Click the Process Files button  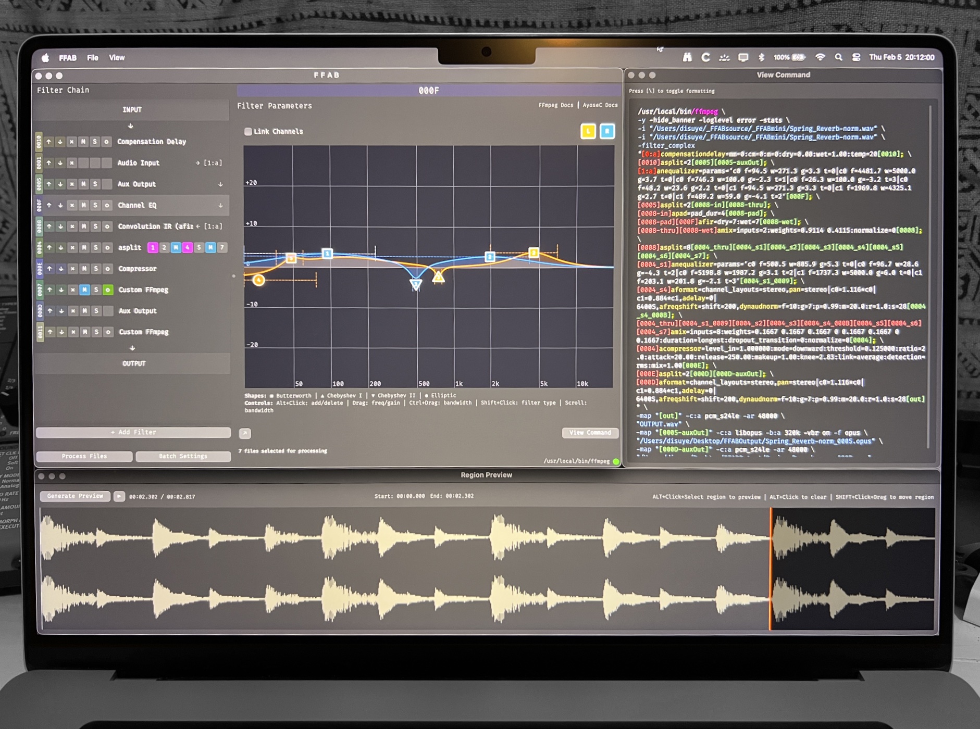click(x=83, y=456)
